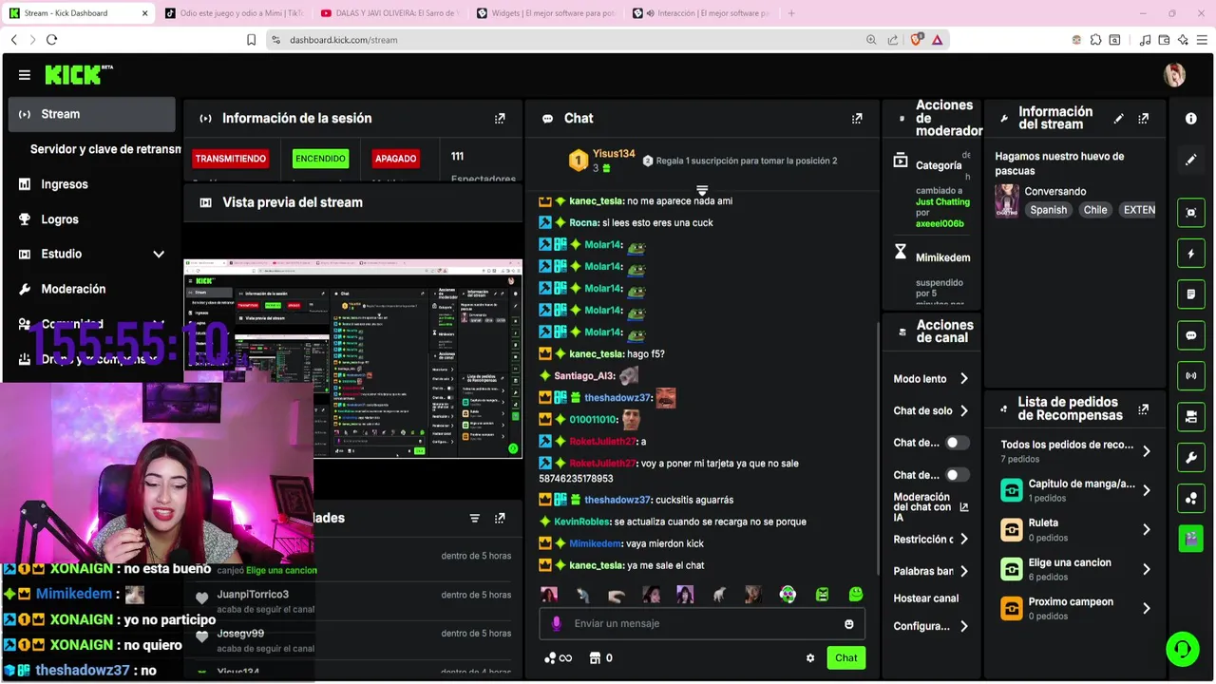The image size is (1216, 684).
Task: Open Proximo campeon reward requests
Action: [1075, 608]
